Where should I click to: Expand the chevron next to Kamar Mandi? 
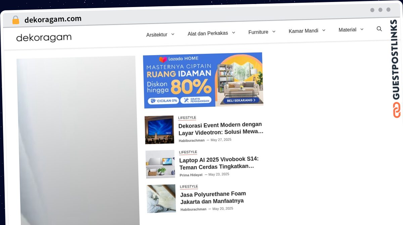[324, 30]
